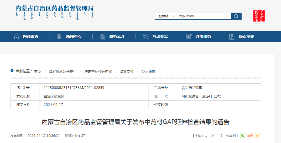Click the keyword search input field
The image size is (281, 143).
[204, 16]
